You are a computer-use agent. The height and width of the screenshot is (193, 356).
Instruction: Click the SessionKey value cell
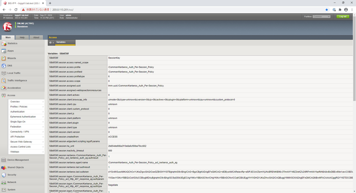[230, 58]
